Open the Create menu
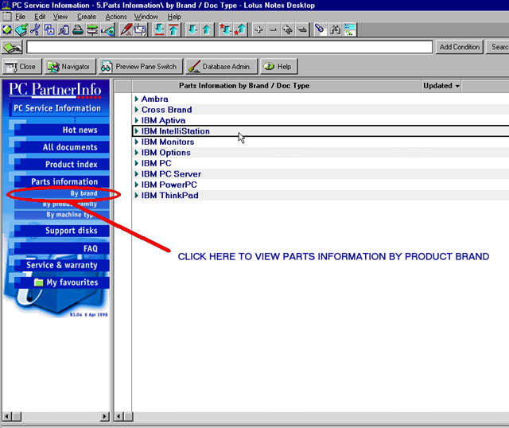Viewport: 509px width, 428px height. [87, 17]
